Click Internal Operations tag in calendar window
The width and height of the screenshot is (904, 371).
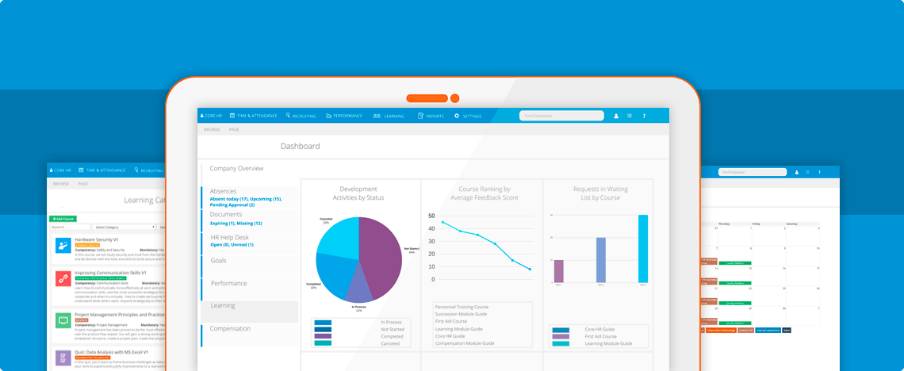coord(768,330)
